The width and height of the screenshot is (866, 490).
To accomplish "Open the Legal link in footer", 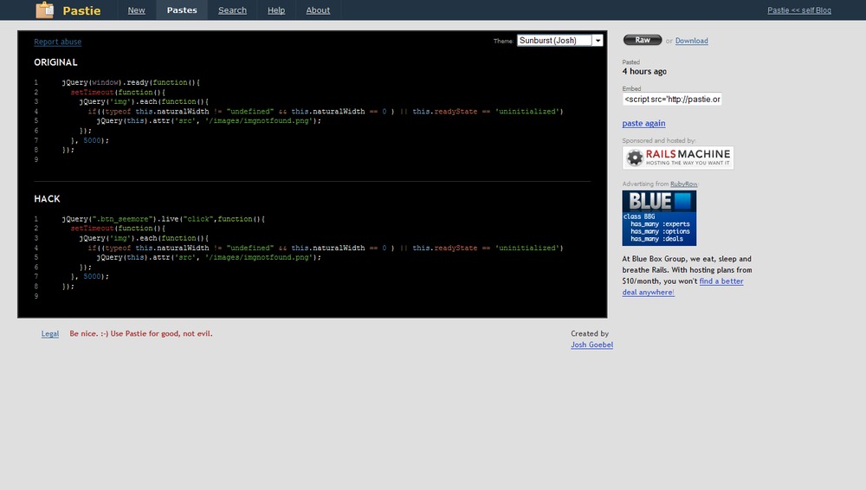I will (50, 333).
